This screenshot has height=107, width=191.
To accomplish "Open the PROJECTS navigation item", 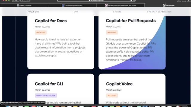I will pos(33,12).
